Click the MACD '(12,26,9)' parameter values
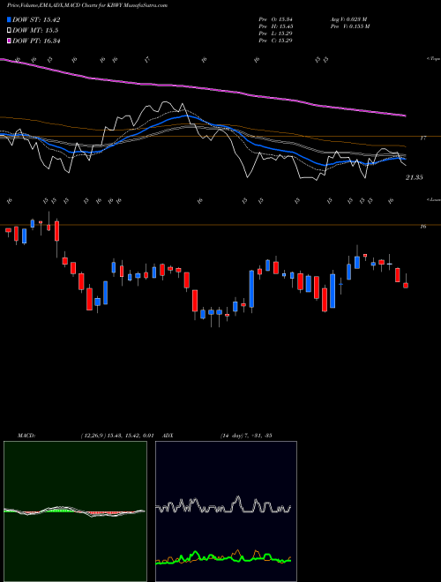Viewport: 441px width, 582px height. (x=117, y=436)
